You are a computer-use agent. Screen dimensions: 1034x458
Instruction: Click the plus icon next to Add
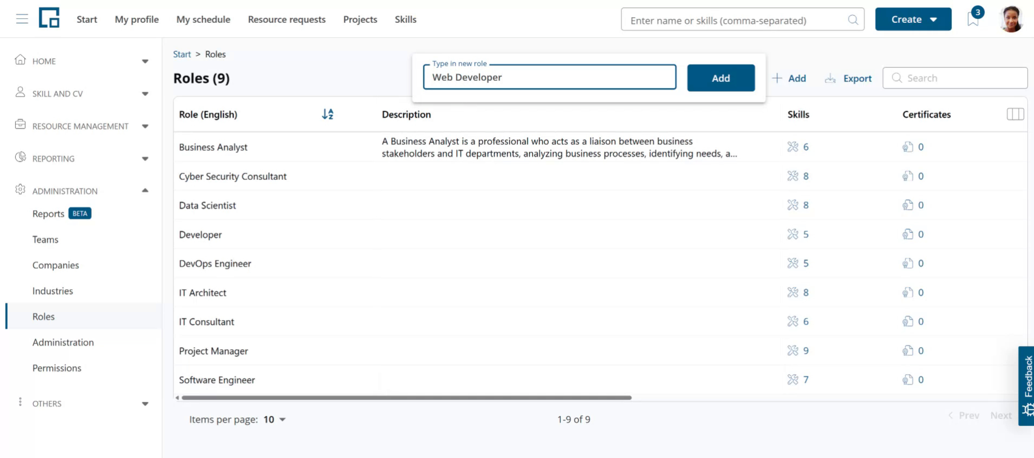point(777,78)
